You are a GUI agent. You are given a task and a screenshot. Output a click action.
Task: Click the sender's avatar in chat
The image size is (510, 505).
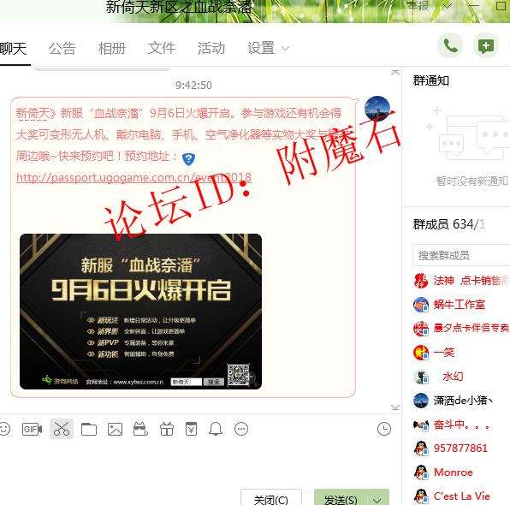coord(377,109)
